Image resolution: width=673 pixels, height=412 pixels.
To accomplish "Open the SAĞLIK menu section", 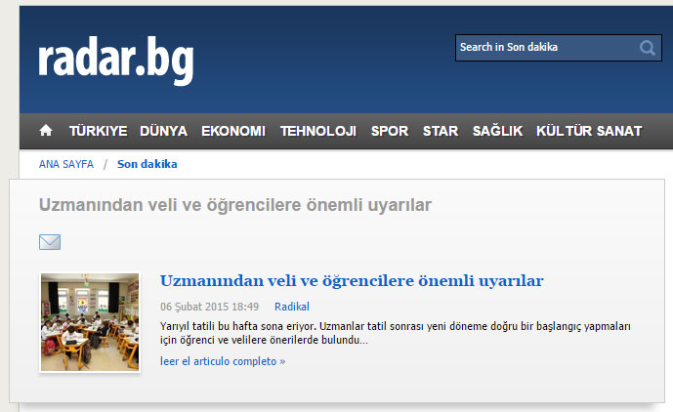I will click(x=497, y=131).
